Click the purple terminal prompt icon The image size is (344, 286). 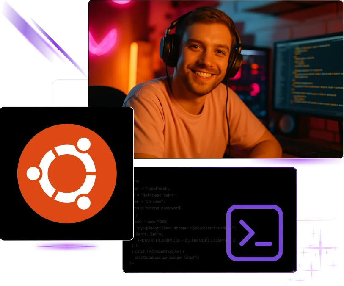point(254,233)
